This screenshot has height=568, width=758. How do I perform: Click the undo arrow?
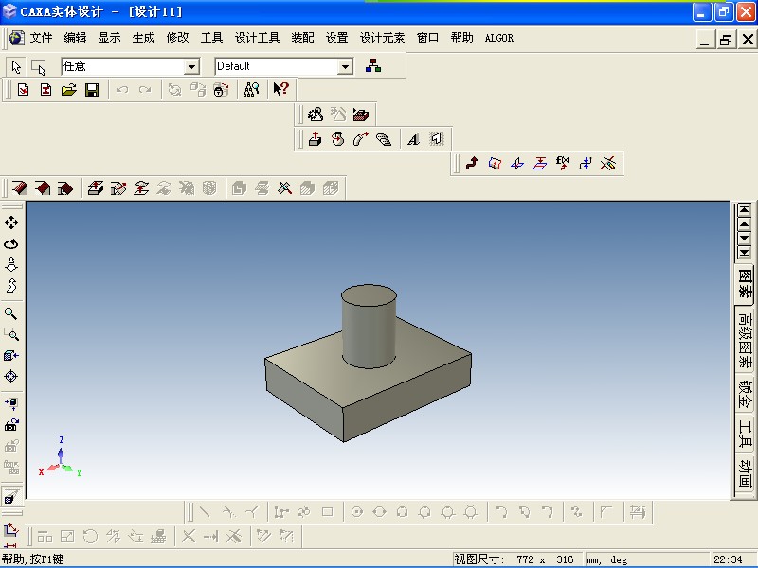point(122,90)
